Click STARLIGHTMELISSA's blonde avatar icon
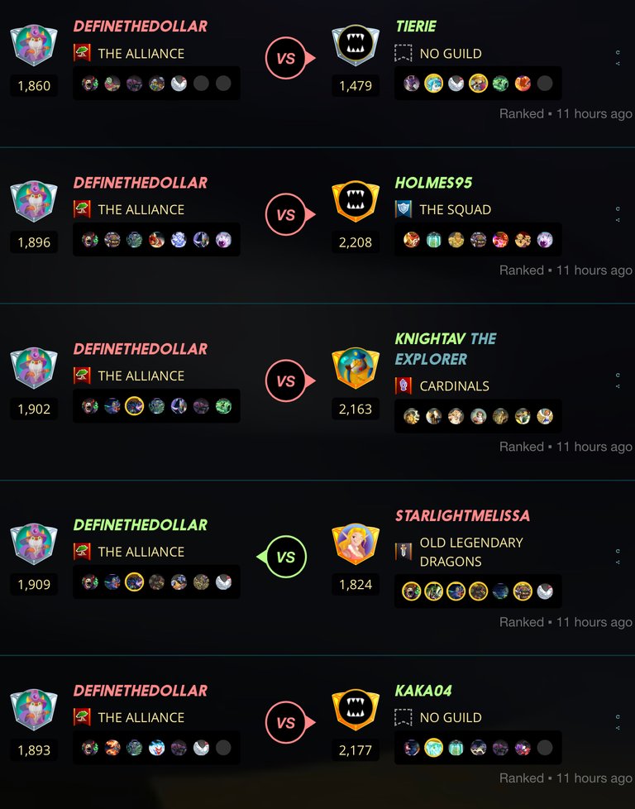The width and height of the screenshot is (635, 809). tap(355, 543)
